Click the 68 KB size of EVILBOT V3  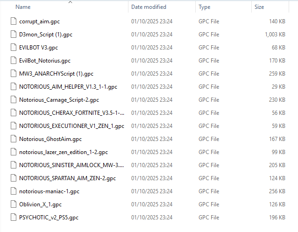pyautogui.click(x=278, y=48)
